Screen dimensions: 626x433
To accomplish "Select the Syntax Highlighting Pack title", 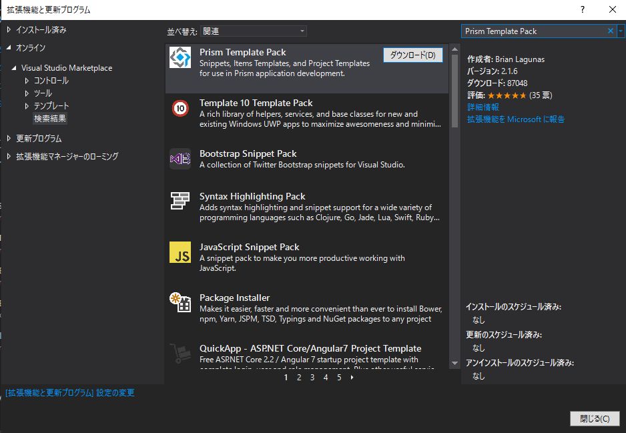I will pyautogui.click(x=252, y=196).
